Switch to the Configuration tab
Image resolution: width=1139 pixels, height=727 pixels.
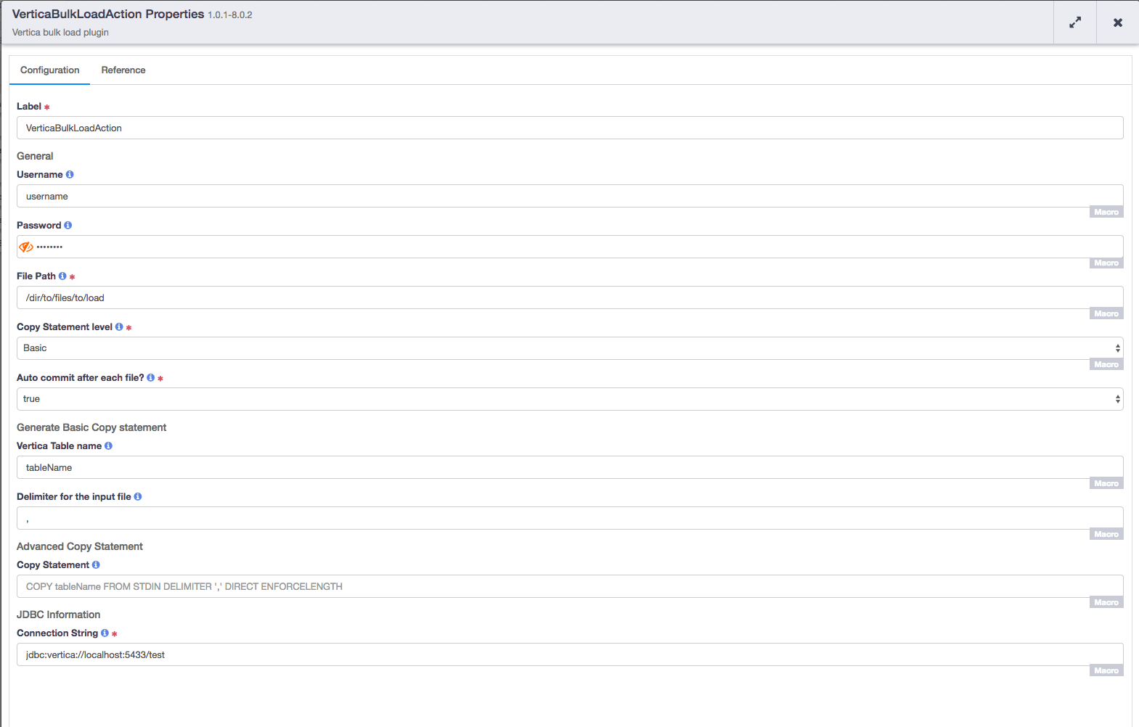(x=50, y=70)
